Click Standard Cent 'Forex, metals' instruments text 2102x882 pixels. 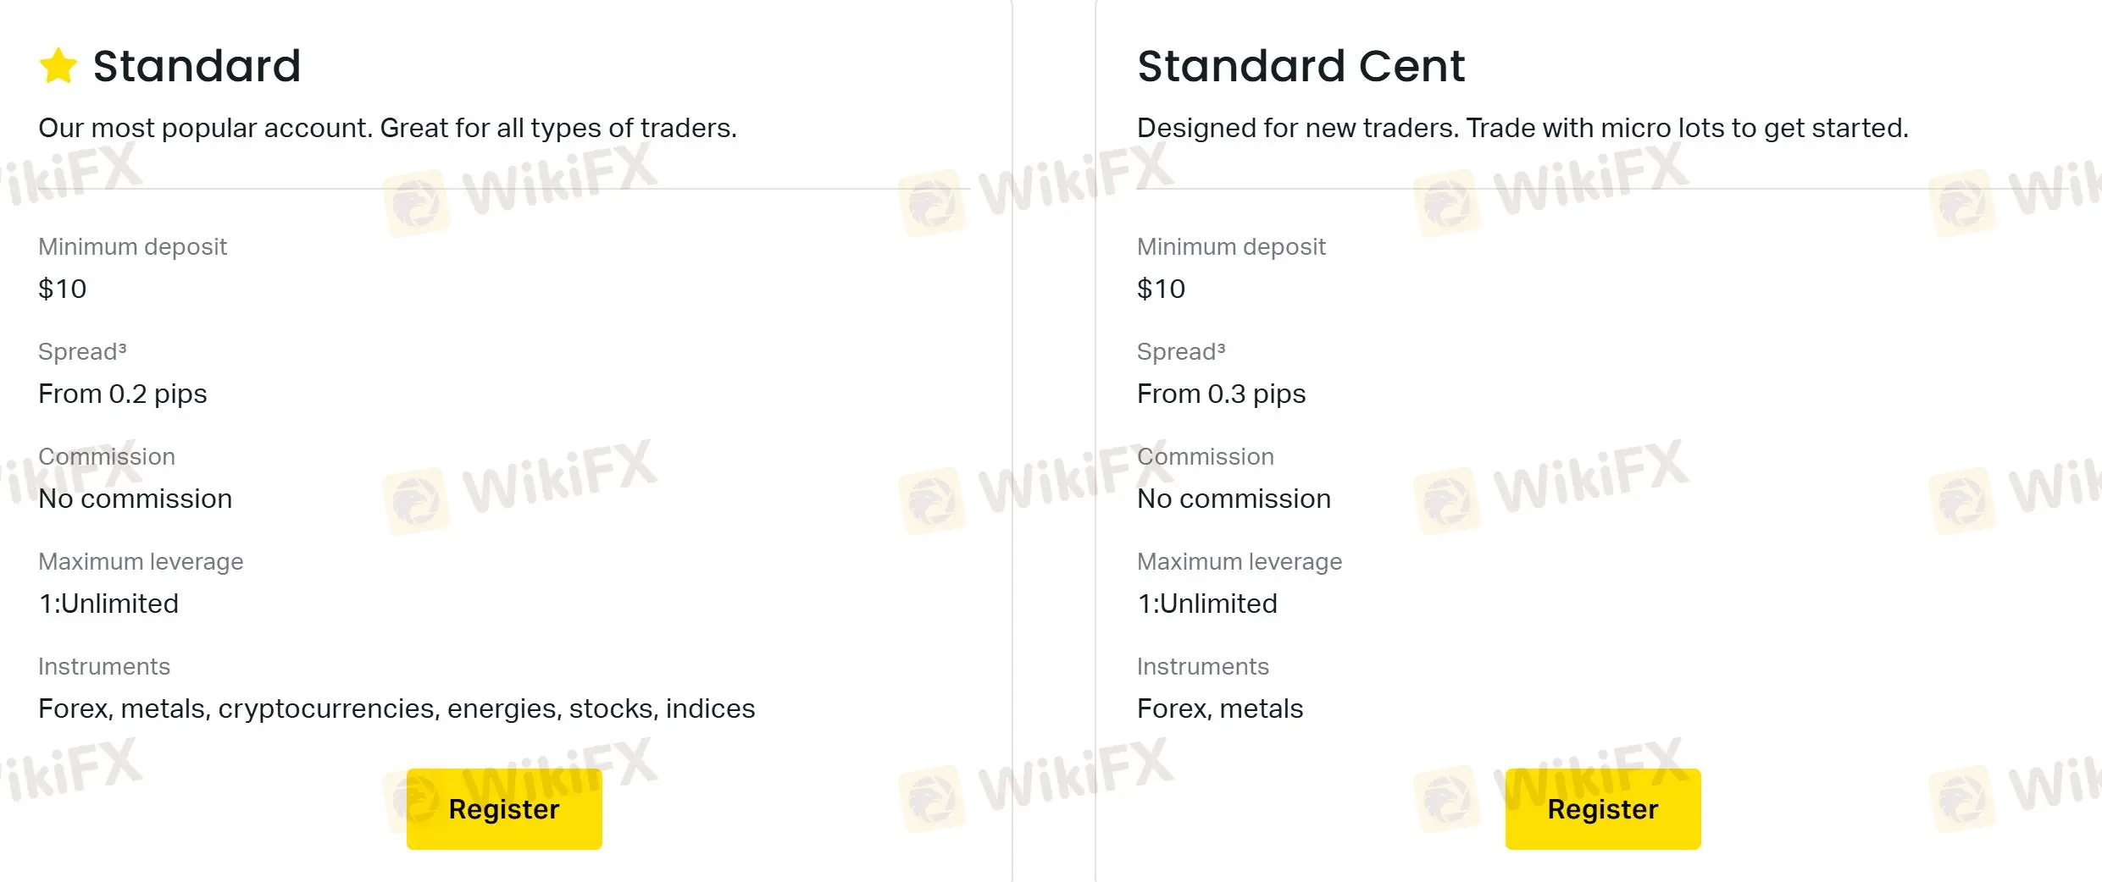click(x=1220, y=708)
